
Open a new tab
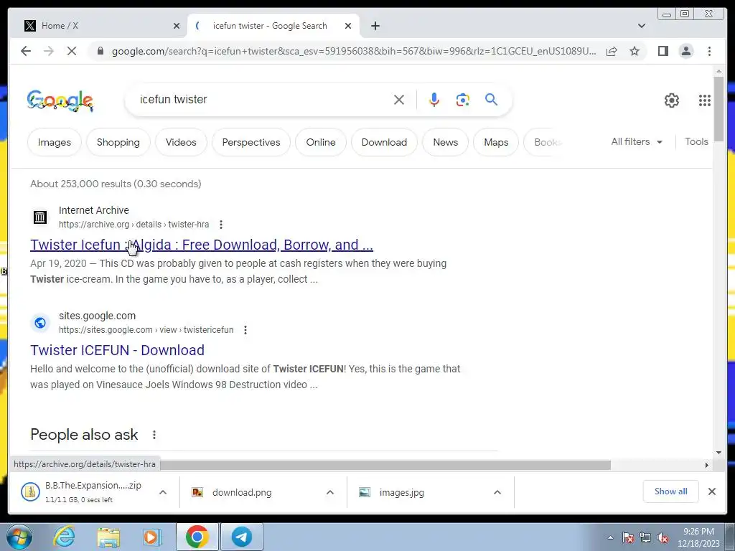tap(375, 26)
